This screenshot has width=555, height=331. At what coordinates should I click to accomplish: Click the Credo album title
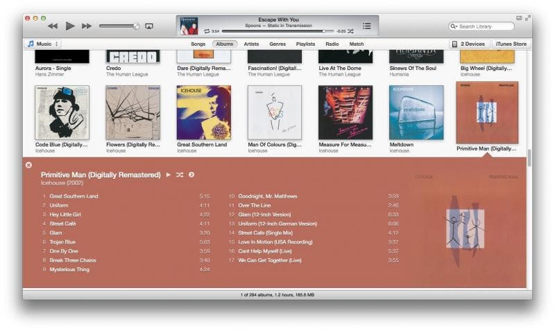pyautogui.click(x=113, y=68)
